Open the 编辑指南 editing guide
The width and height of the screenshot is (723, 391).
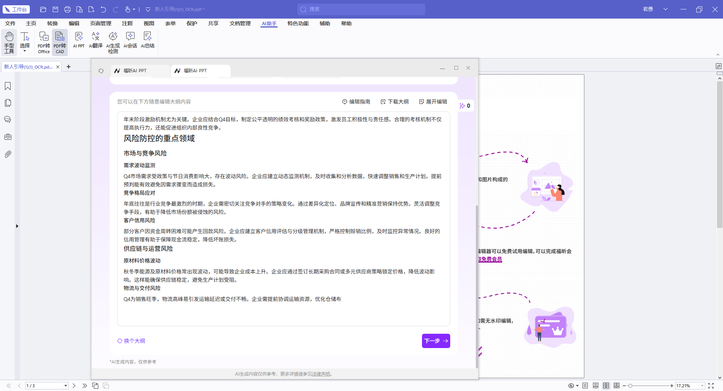[356, 102]
